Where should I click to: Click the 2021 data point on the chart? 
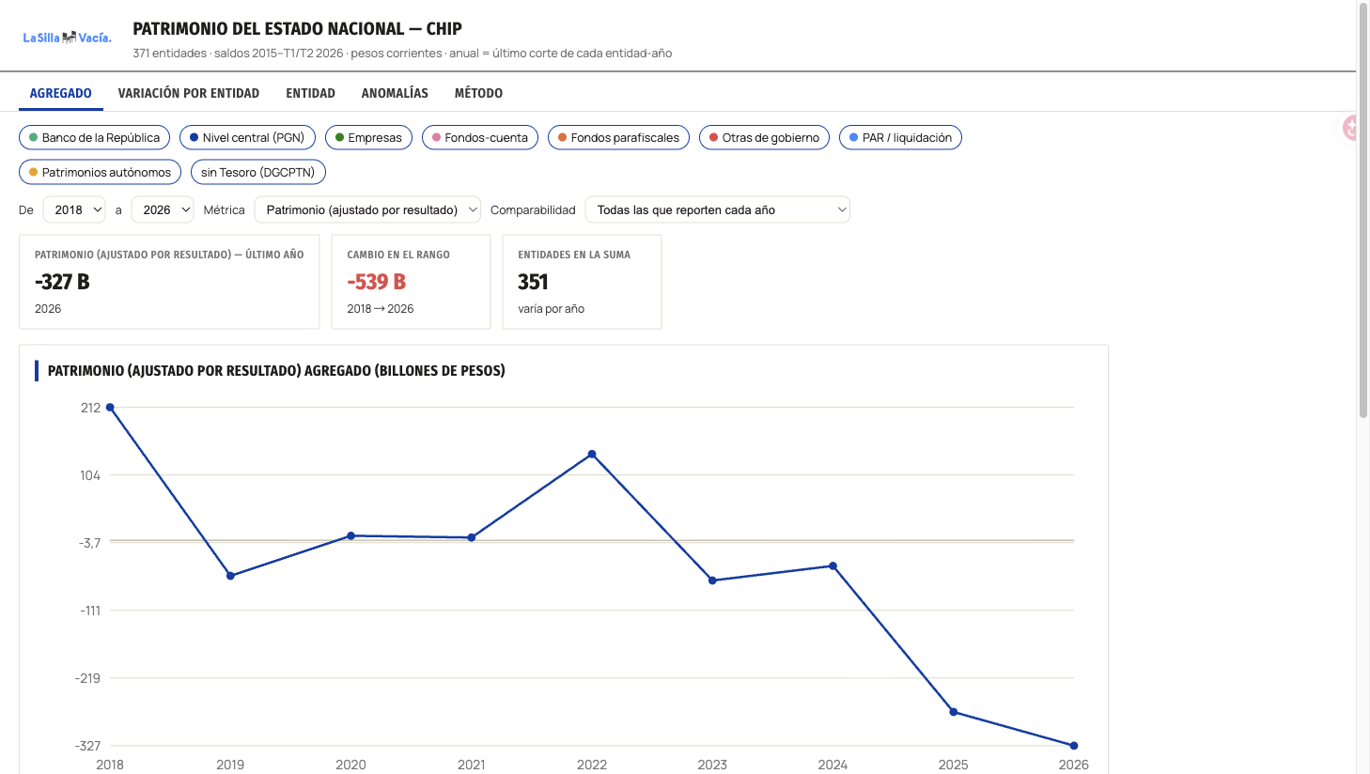point(472,538)
